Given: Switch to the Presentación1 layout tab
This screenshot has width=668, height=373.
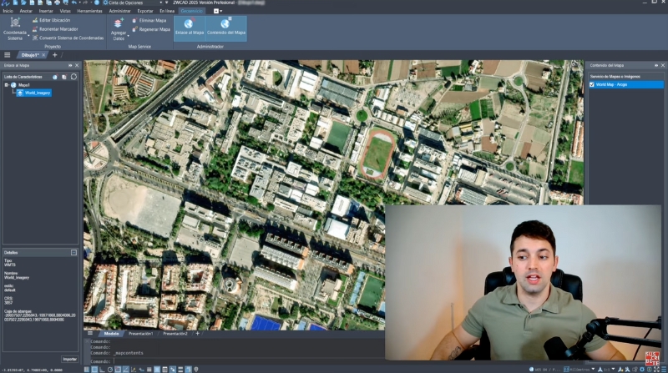Looking at the screenshot, I should [x=140, y=334].
